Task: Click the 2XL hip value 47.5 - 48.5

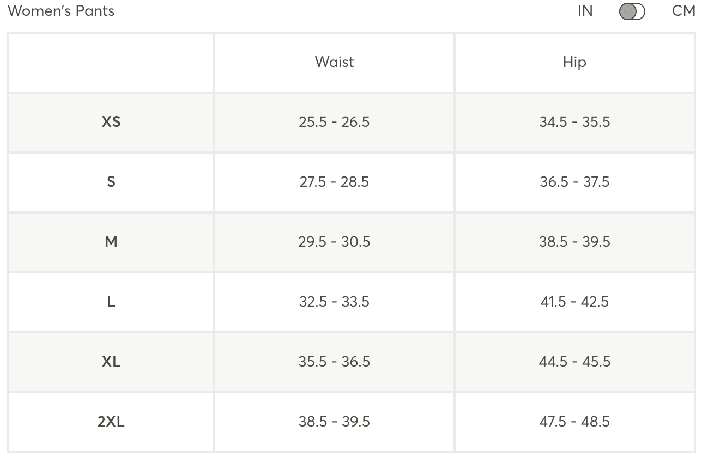Action: click(574, 422)
